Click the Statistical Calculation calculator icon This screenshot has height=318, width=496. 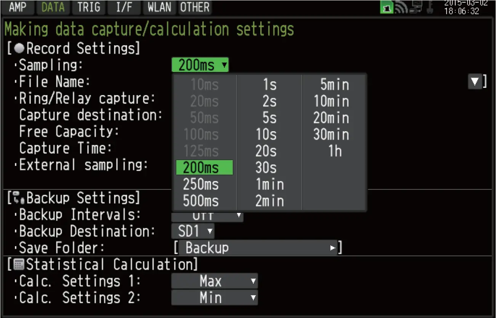(20, 264)
